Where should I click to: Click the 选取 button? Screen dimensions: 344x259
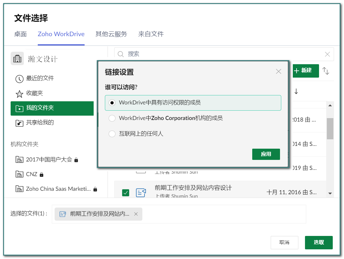click(318, 242)
